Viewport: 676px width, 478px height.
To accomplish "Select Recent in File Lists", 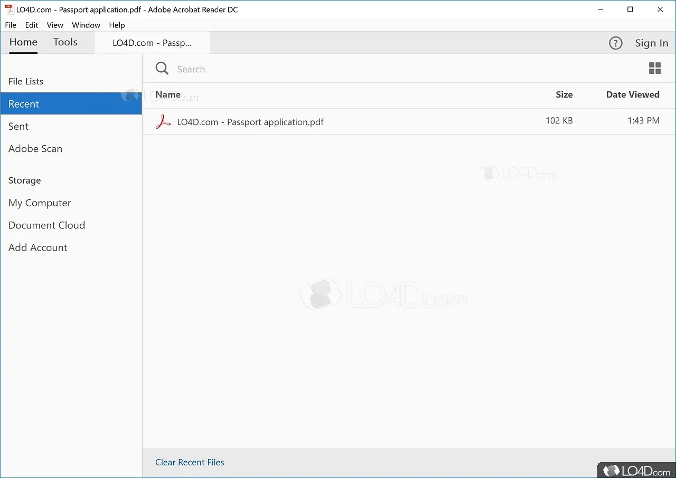I will [x=71, y=104].
